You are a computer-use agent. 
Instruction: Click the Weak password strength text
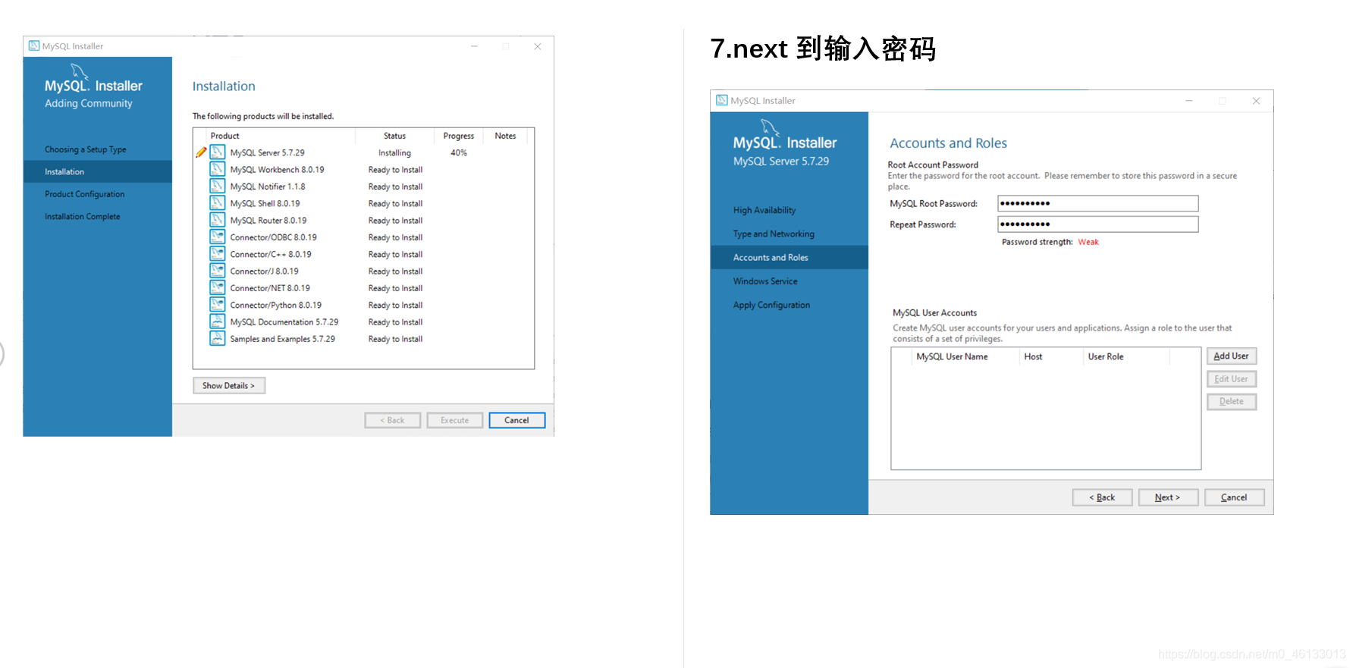pos(1088,242)
